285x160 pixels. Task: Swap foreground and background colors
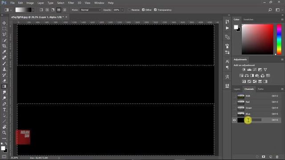[6, 144]
